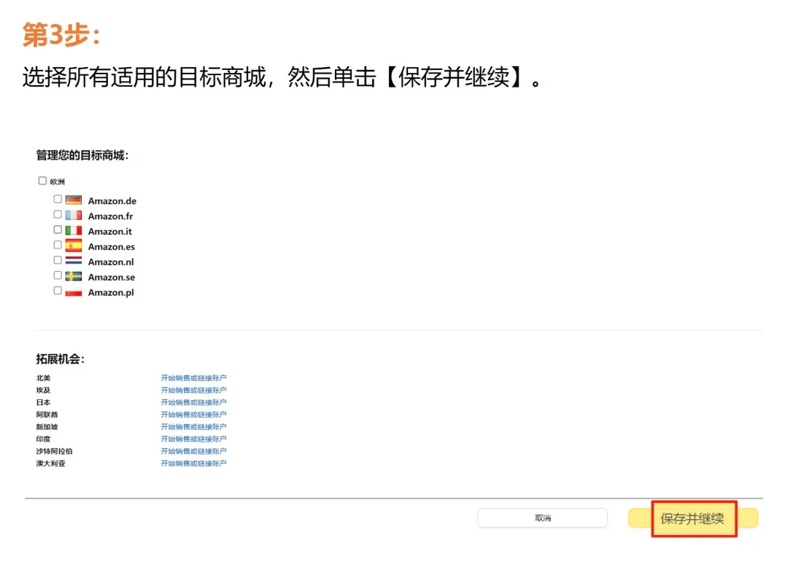Click the link beside 澳大利亚
788x583 pixels.
pos(193,463)
